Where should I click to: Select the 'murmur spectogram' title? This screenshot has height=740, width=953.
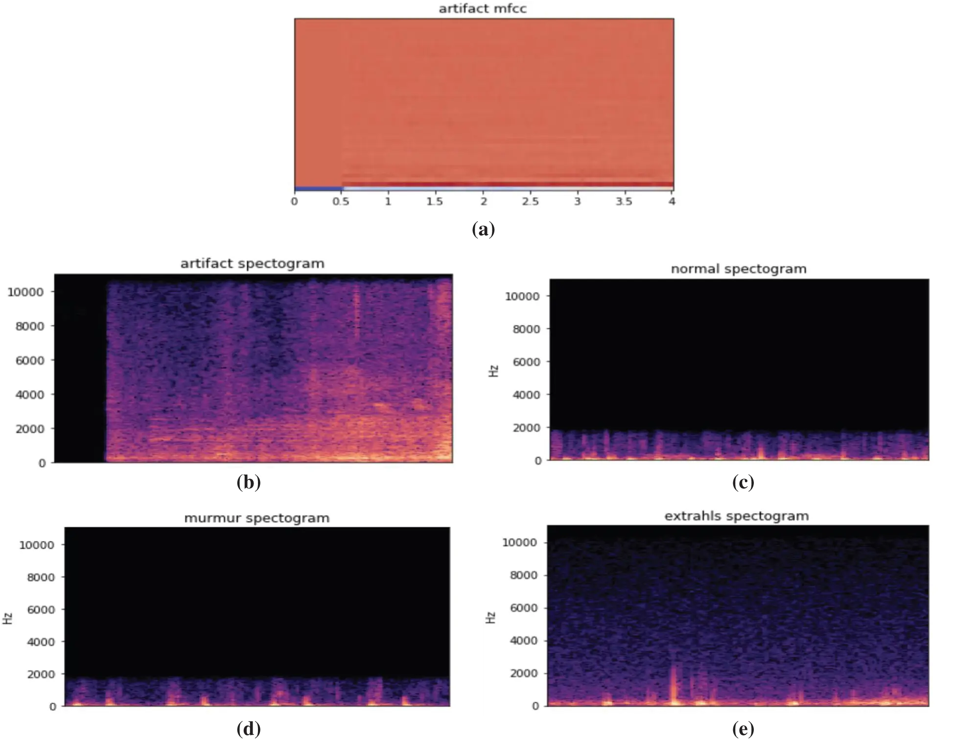(257, 518)
